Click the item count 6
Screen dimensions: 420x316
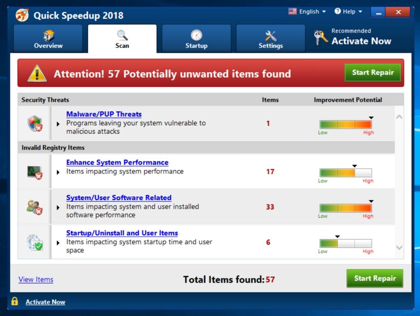tap(268, 242)
